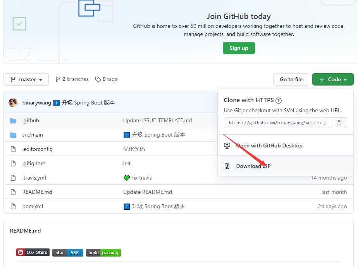
Task: Click '24 days ago' timestamp for pom.xml
Action: 332,206
